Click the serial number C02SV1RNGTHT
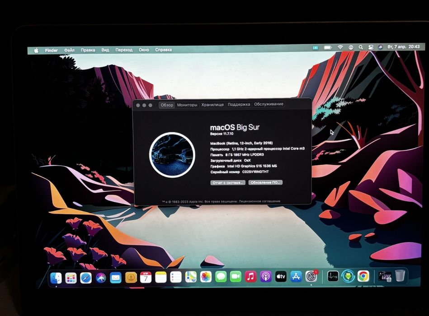This screenshot has width=429, height=316. 255,172
